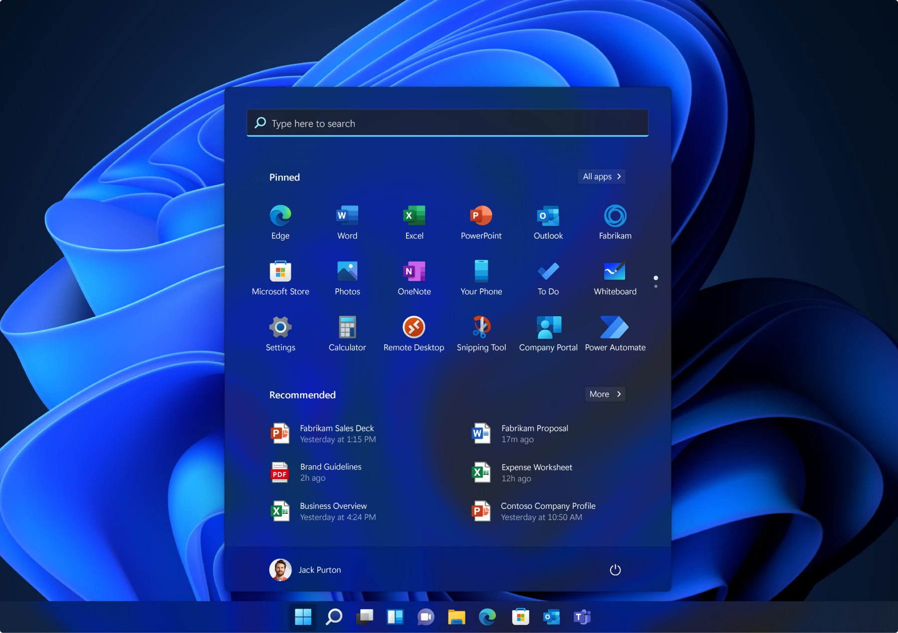Launch the To Do app

548,278
